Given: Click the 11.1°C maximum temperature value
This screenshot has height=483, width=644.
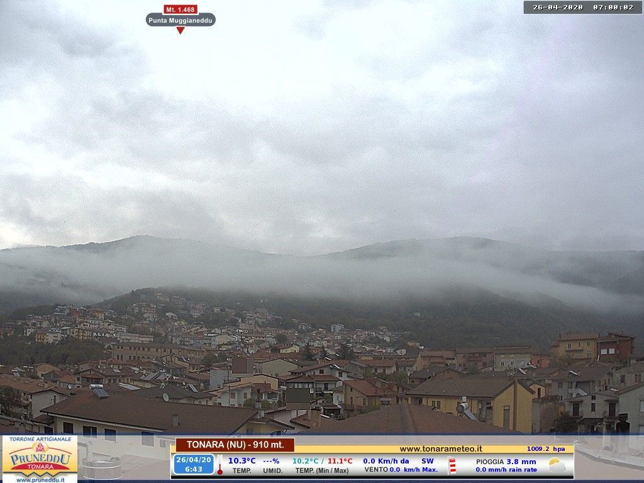Looking at the screenshot, I should (x=340, y=461).
